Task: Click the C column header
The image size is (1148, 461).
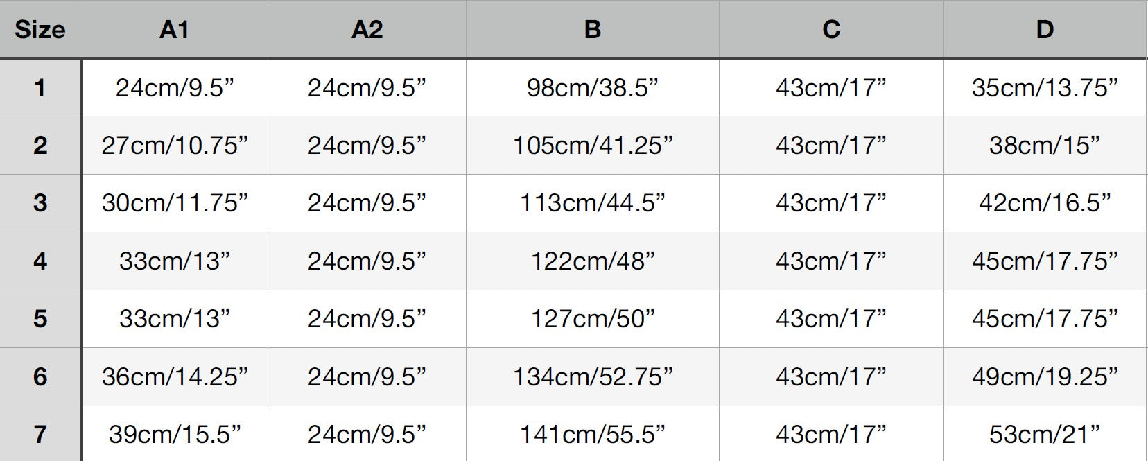Action: [x=830, y=30]
